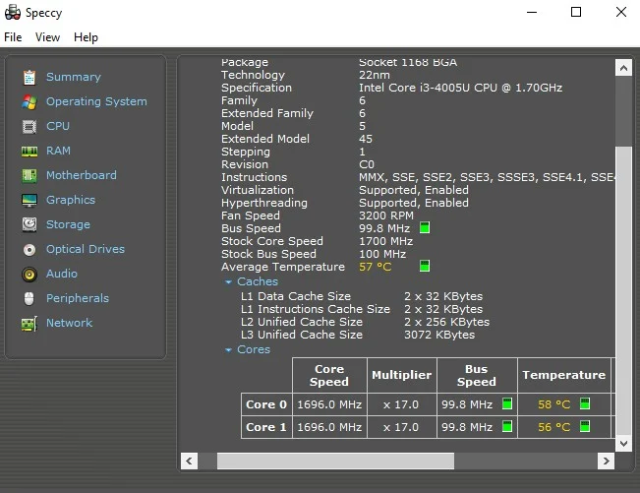This screenshot has height=493, width=640.
Task: Click the Audio speaker icon
Action: [x=29, y=275]
